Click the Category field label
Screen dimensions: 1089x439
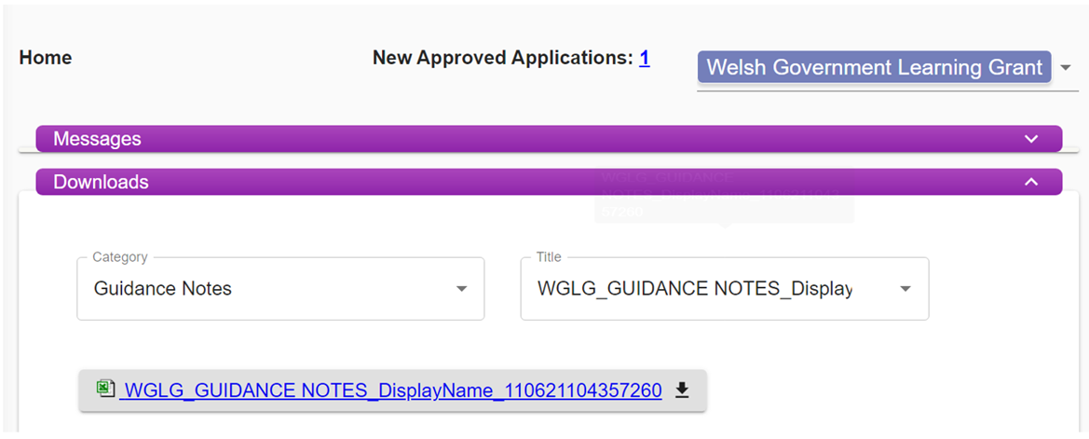(x=119, y=257)
